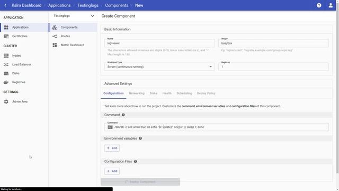Screen dimensions: 339x191
Task: Click the Command help tooltip icon
Action: point(123,115)
